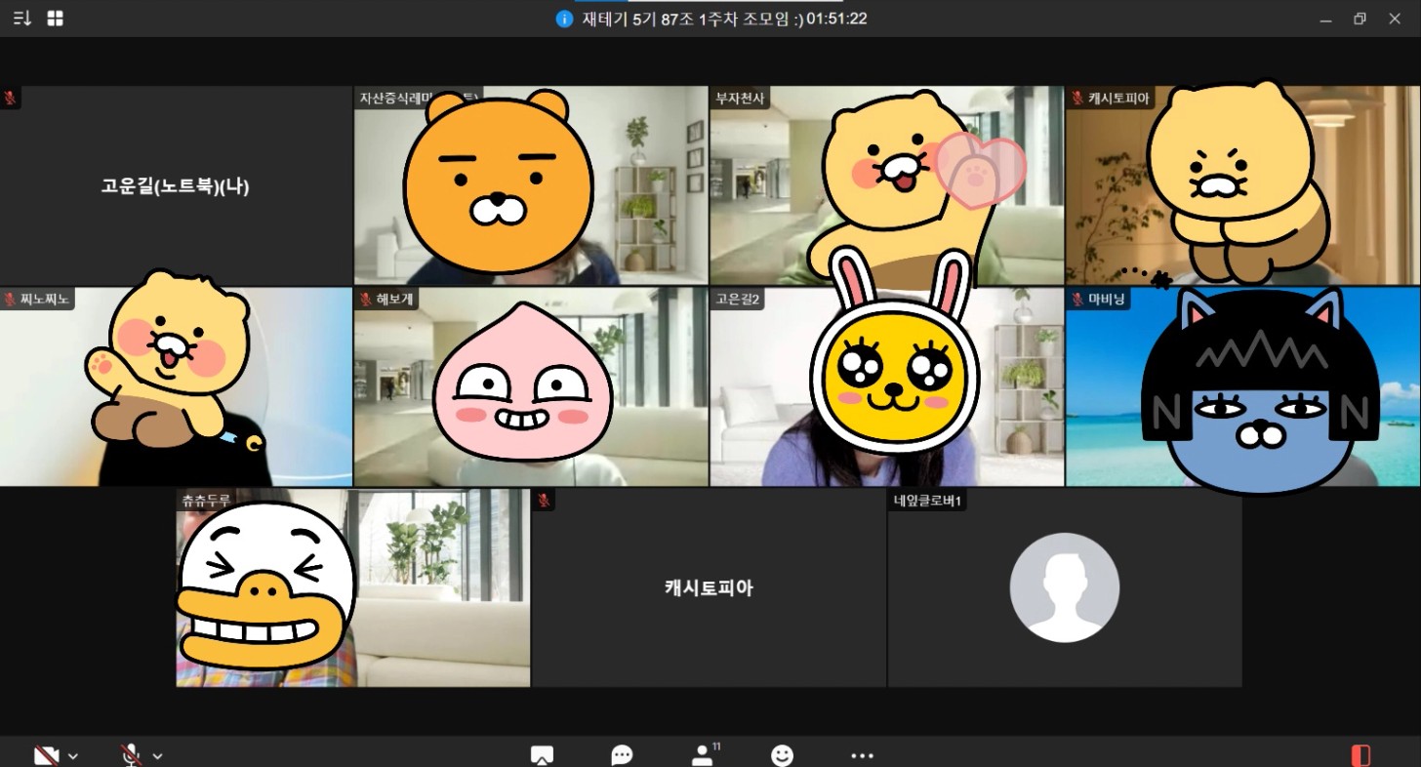
Task: Click the red leave meeting icon
Action: [1360, 755]
